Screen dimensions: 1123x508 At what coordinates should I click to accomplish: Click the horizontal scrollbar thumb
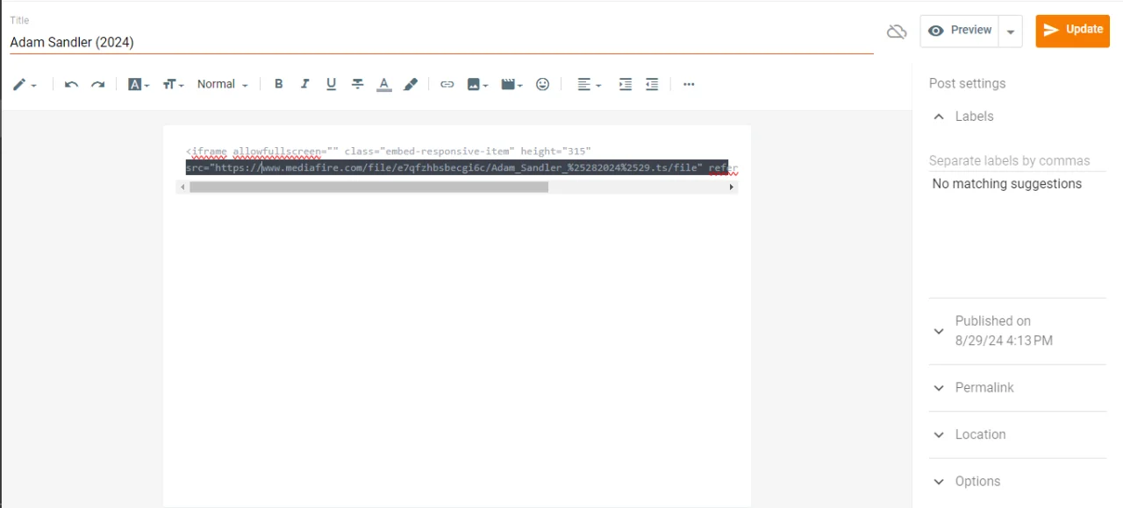pyautogui.click(x=368, y=187)
